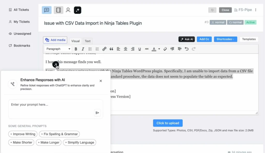Apply text color with the A icon
265x153 pixels.
[x=154, y=49]
